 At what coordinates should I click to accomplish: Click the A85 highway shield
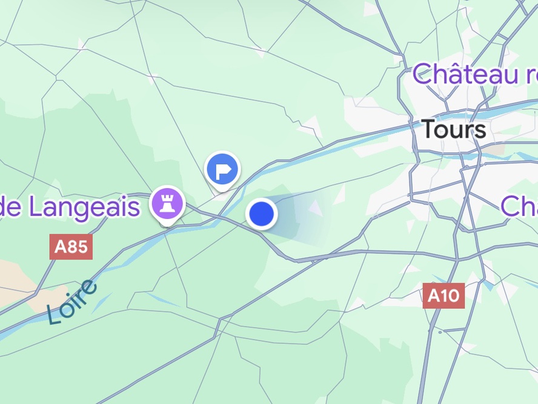(x=71, y=247)
